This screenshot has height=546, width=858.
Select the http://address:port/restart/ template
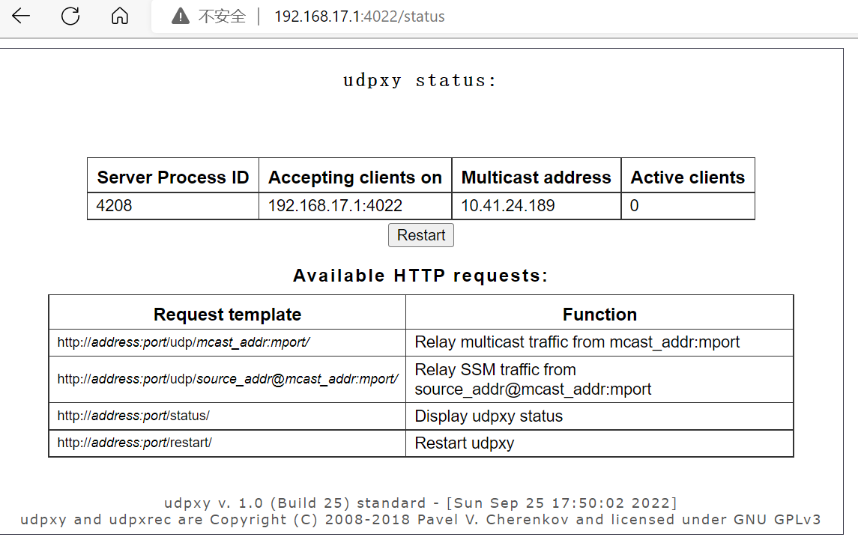coord(135,443)
